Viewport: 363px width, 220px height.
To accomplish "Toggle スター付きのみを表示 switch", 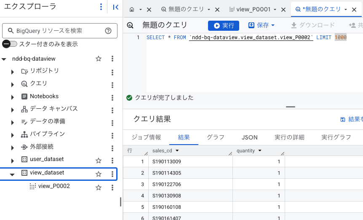I will pyautogui.click(x=10, y=44).
